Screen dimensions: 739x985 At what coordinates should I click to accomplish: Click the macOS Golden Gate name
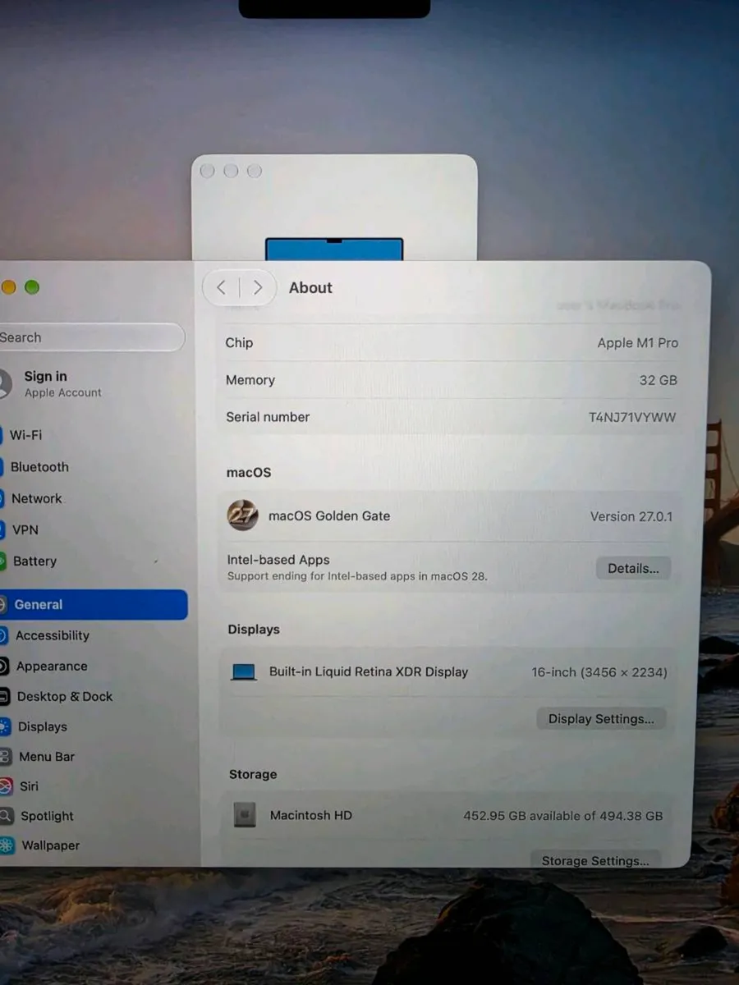pyautogui.click(x=329, y=516)
